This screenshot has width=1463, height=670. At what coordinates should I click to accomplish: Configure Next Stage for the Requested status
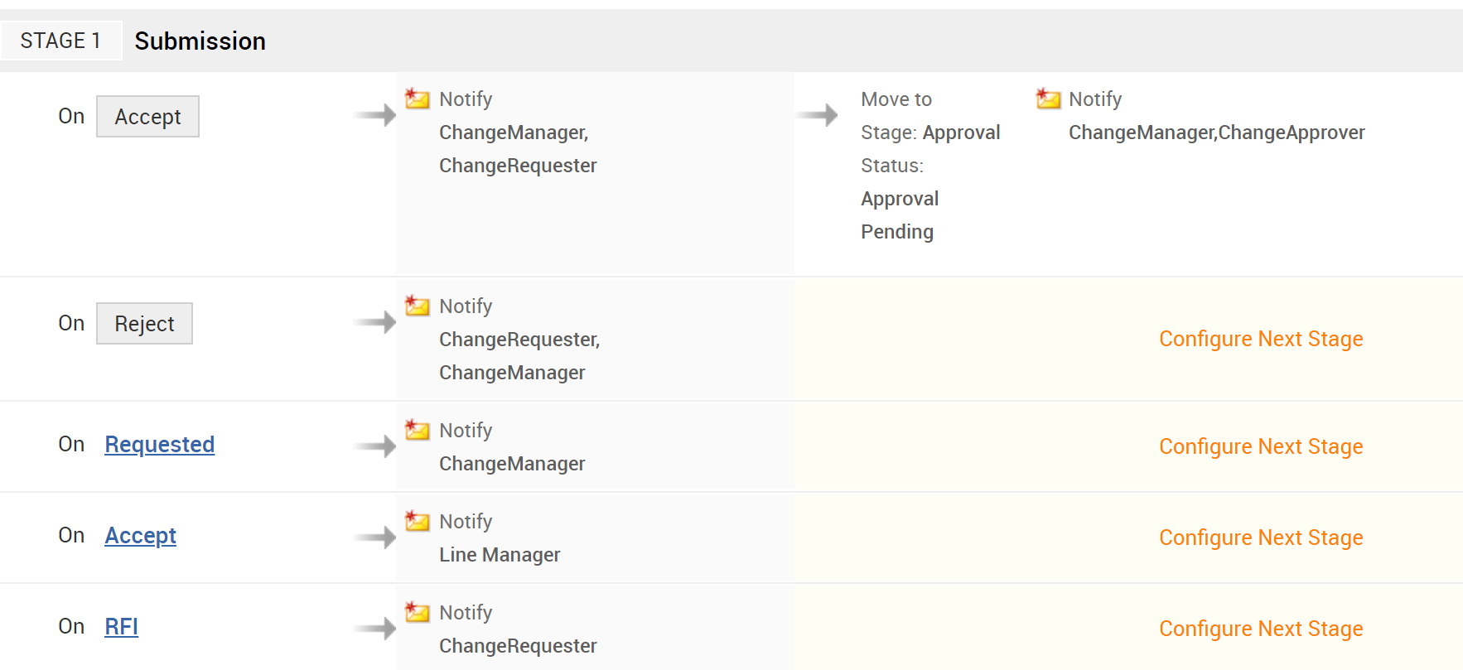click(1260, 446)
